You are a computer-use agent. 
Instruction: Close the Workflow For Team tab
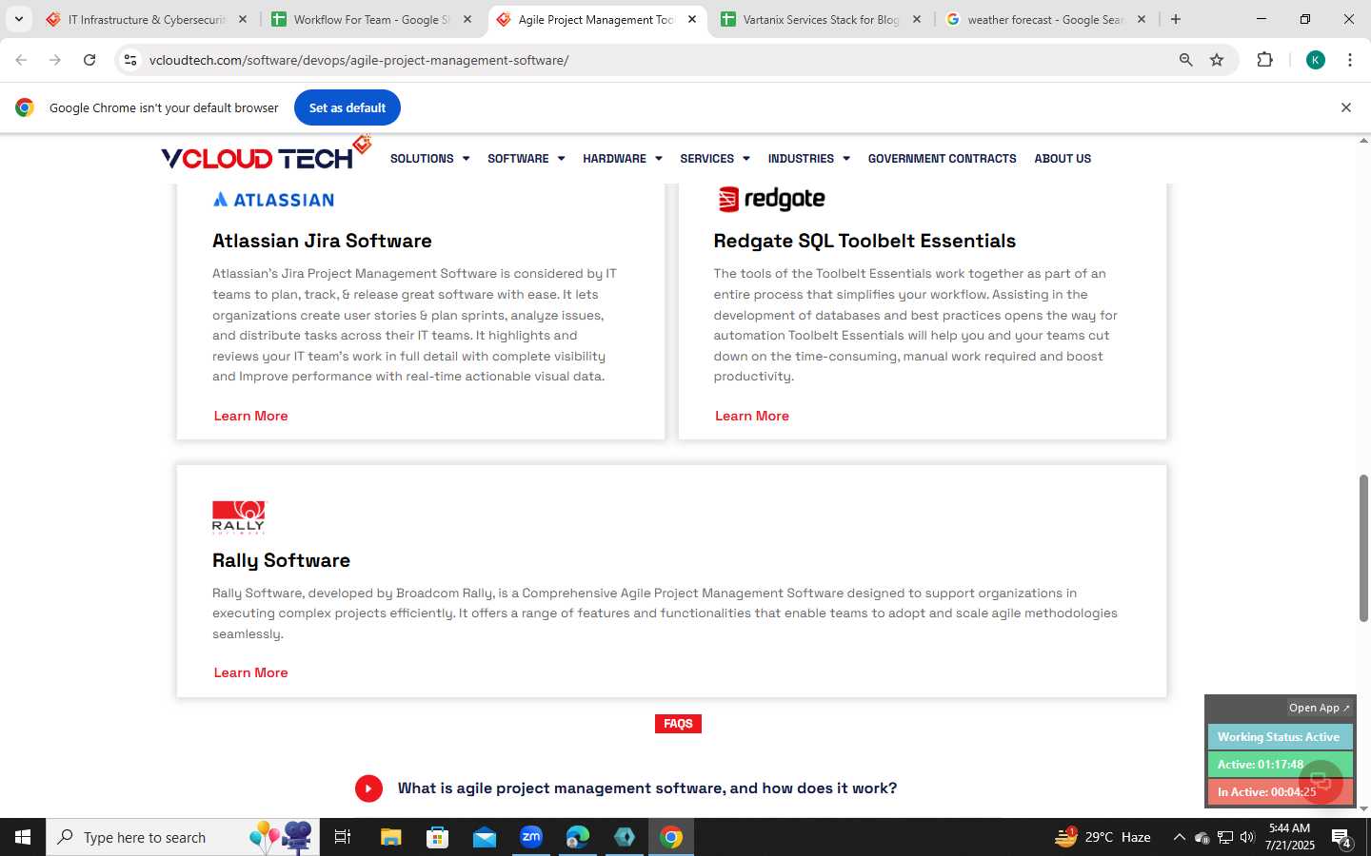467,19
